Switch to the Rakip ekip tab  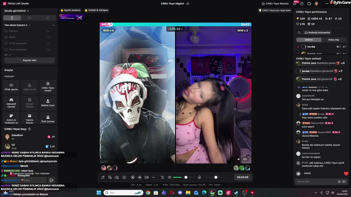tap(334, 40)
